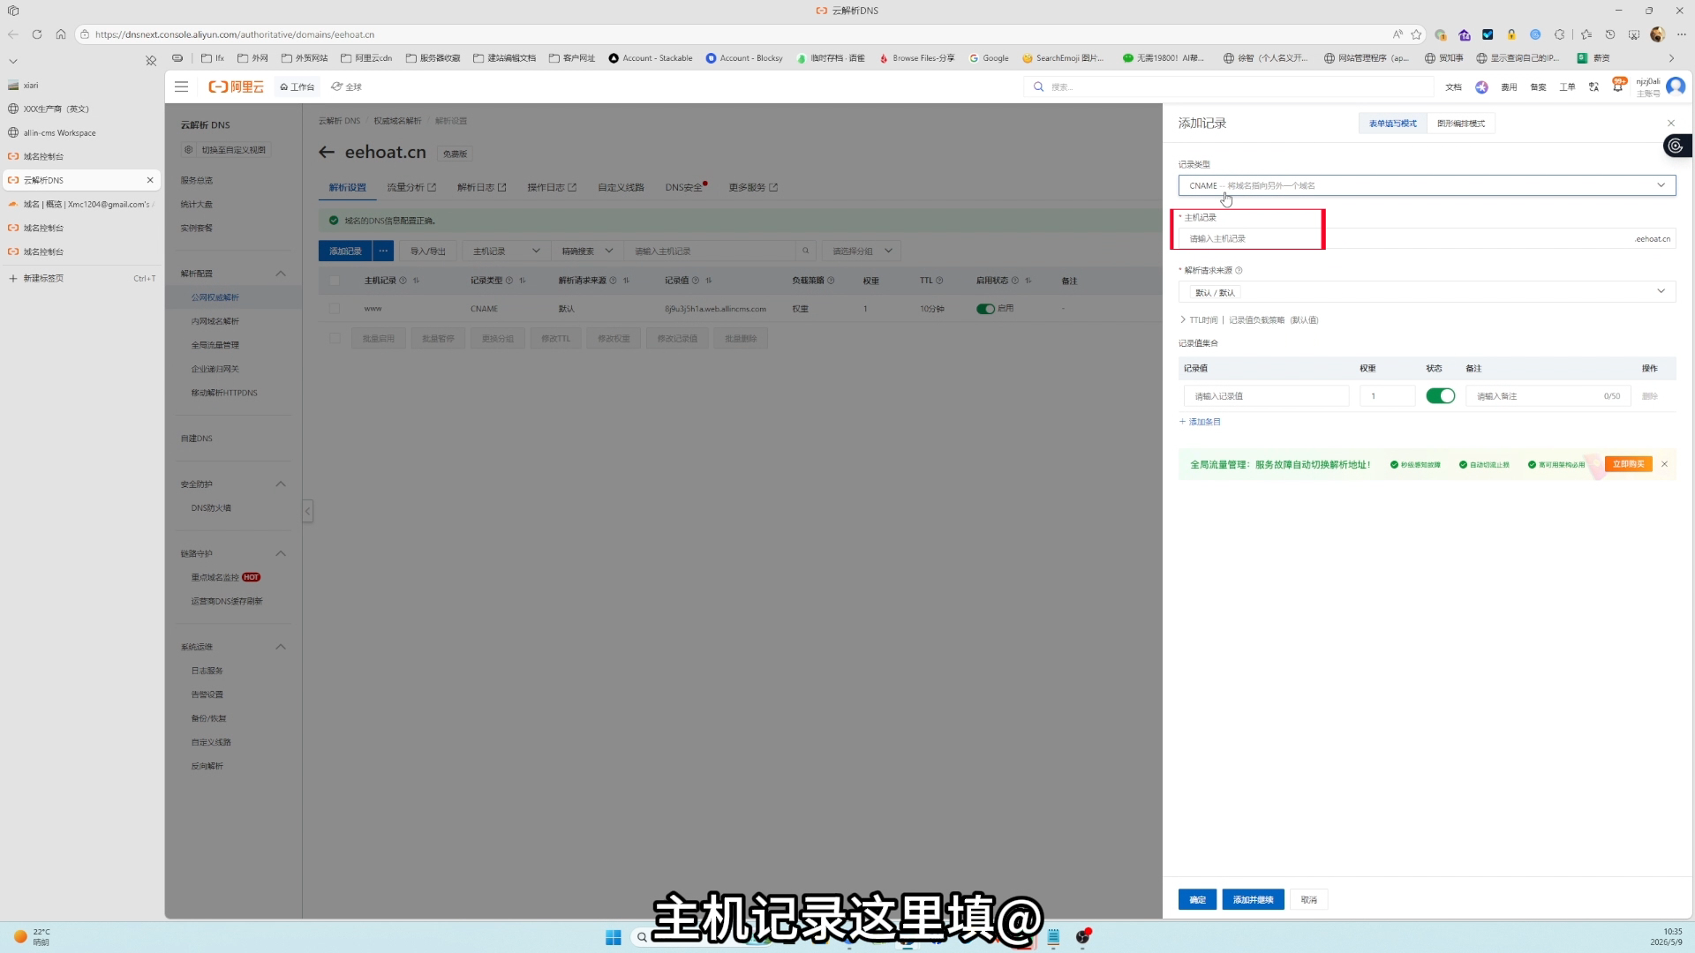Sort by the 主机记录 column sort icon
This screenshot has height=953, width=1695.
pyautogui.click(x=416, y=281)
